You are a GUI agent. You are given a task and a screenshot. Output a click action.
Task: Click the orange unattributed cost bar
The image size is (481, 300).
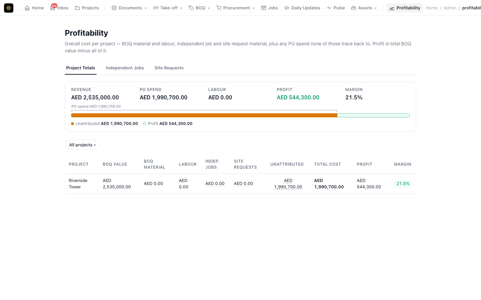(204, 115)
